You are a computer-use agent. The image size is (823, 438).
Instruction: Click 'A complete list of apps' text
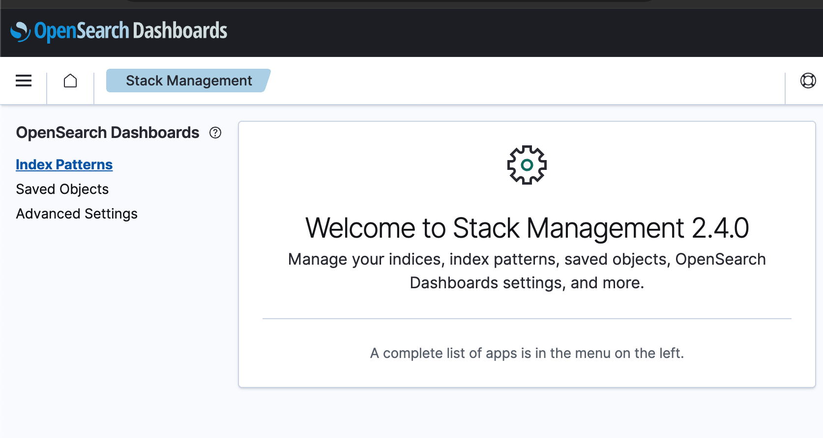click(527, 353)
